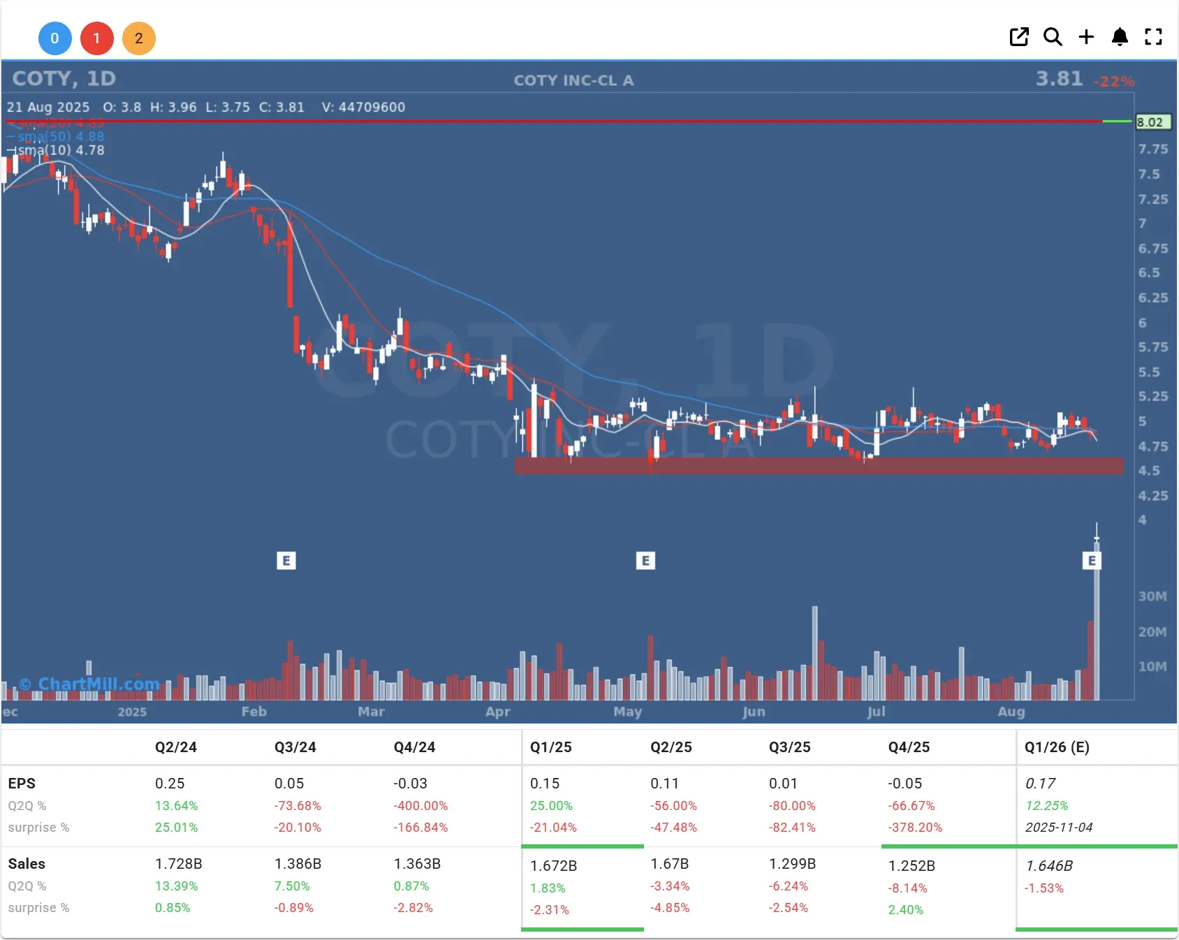
Task: Click EPS Q2Q value -400.00%
Action: tap(420, 806)
